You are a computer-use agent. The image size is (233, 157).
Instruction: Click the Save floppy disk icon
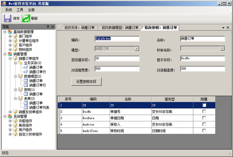(7, 18)
